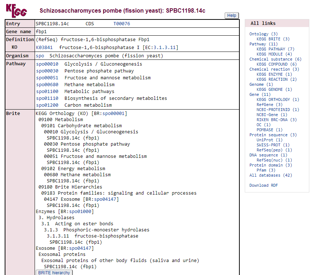Follow the K03841 KO link

click(44, 48)
